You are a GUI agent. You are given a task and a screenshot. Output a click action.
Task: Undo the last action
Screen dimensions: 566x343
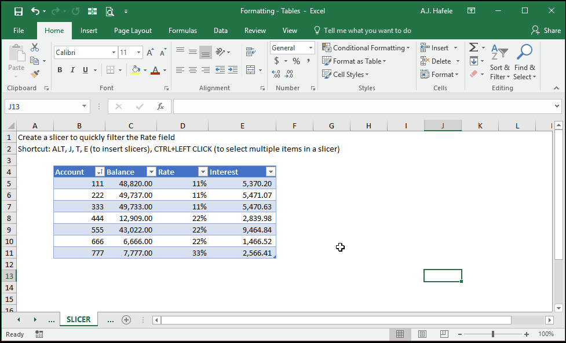point(35,11)
